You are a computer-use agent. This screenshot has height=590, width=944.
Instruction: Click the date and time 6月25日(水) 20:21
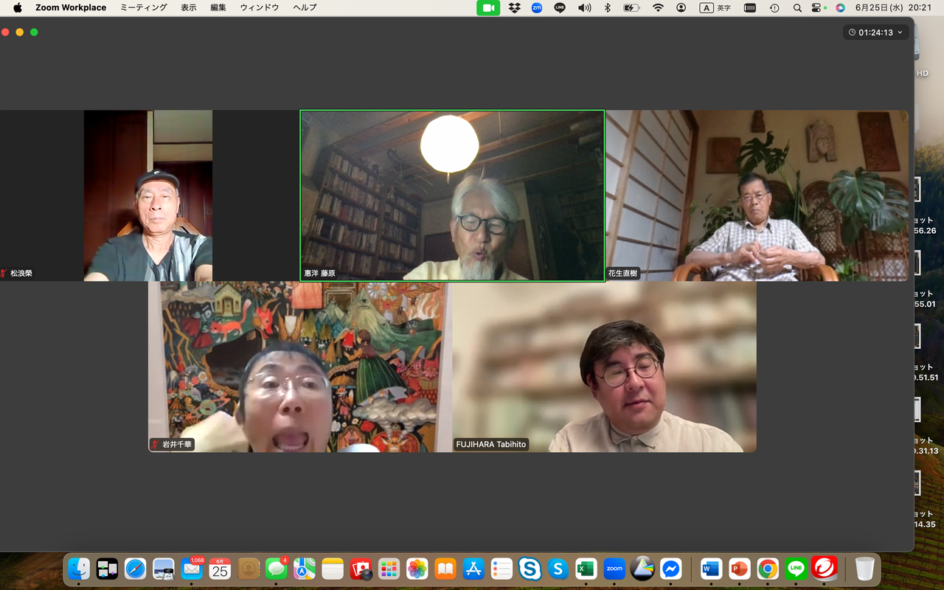(x=895, y=7)
